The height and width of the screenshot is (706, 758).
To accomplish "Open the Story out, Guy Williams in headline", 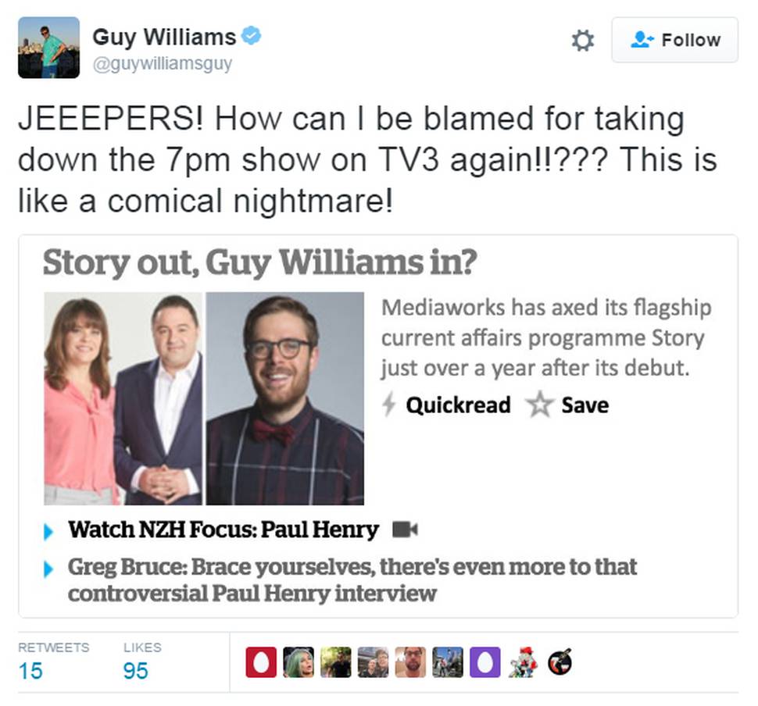I will (x=259, y=262).
